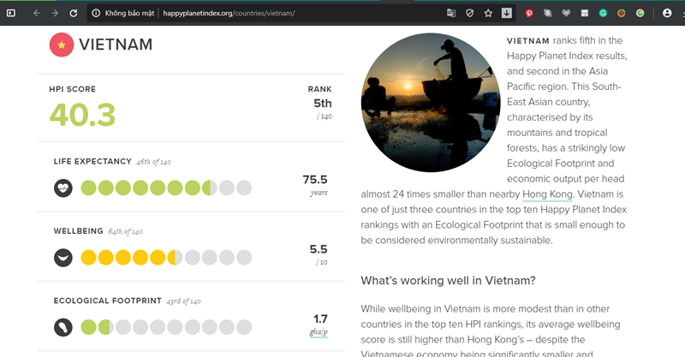The image size is (685, 357).
Task: Click the HPI SCORE label
Action: 73,89
